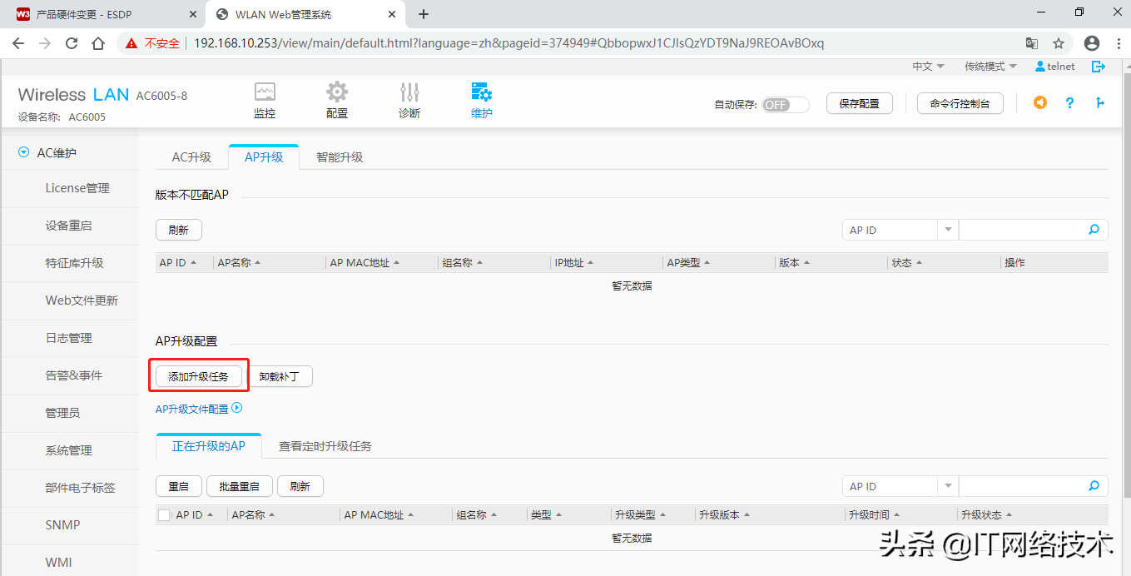Toggle the 自动保存 OFF switch
1131x576 pixels.
[785, 105]
